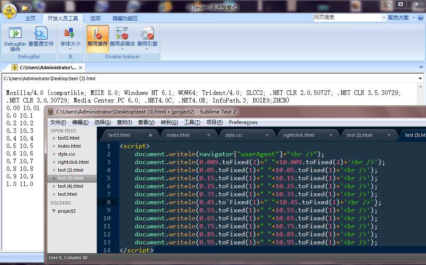Close style.css from the open files list

click(x=54, y=154)
